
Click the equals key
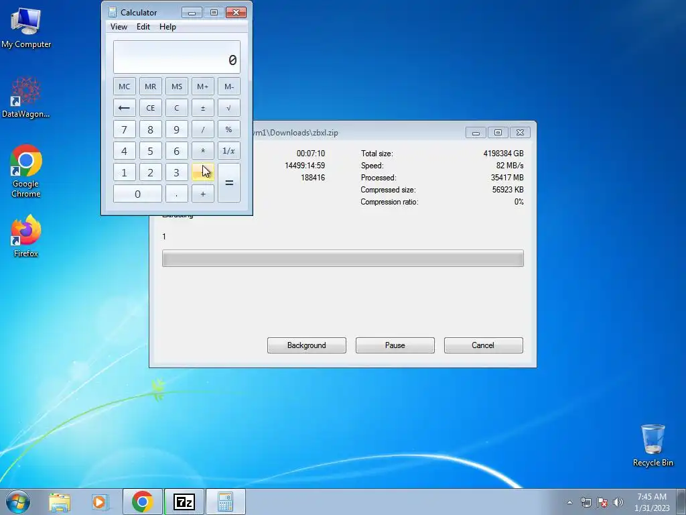(229, 182)
